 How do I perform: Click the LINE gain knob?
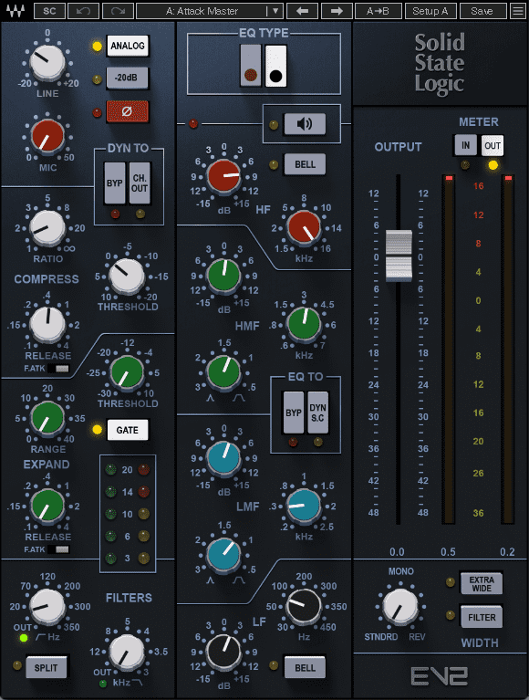pyautogui.click(x=47, y=62)
